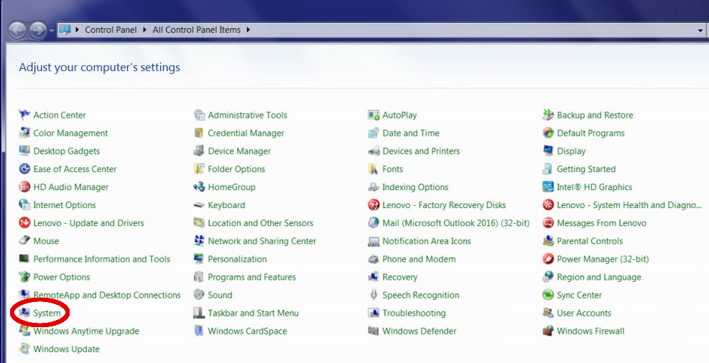Open the Fonts folder icon
This screenshot has width=709, height=363.
[x=374, y=169]
